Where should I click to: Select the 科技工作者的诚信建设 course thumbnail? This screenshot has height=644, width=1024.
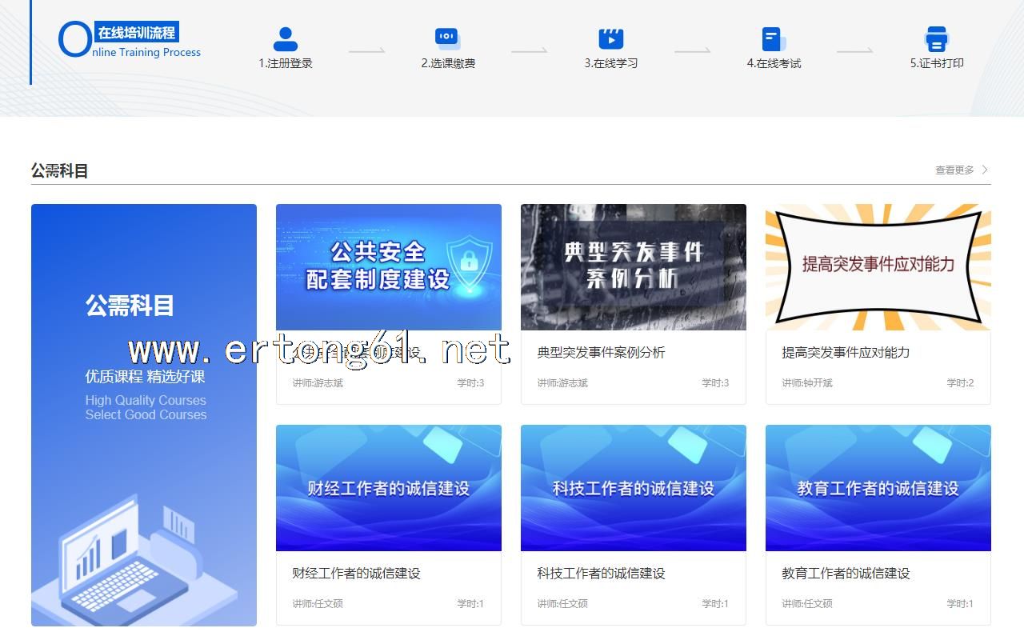(x=634, y=487)
